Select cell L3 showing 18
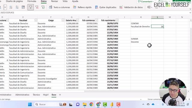The image size is (192, 108). click(x=157, y=26)
